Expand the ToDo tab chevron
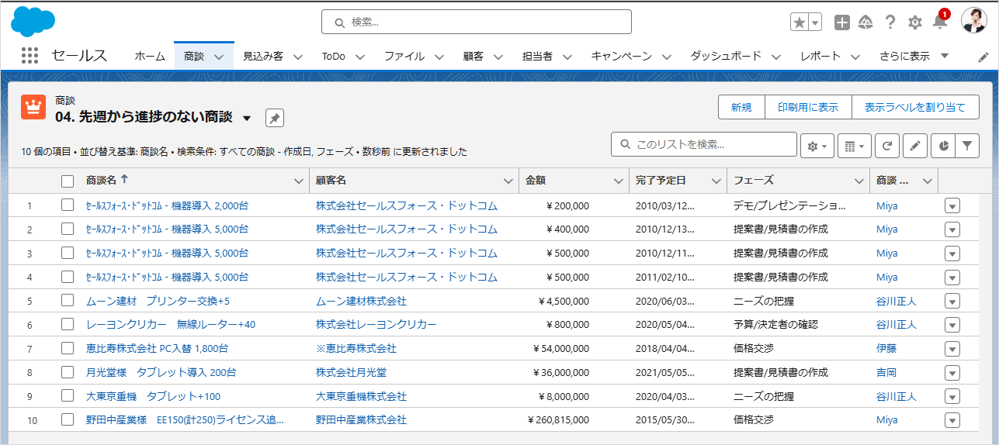This screenshot has height=445, width=999. click(x=360, y=57)
